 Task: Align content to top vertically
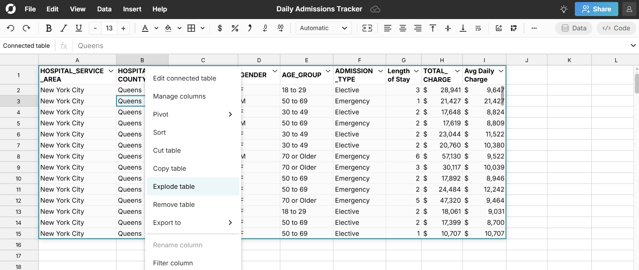point(433,28)
